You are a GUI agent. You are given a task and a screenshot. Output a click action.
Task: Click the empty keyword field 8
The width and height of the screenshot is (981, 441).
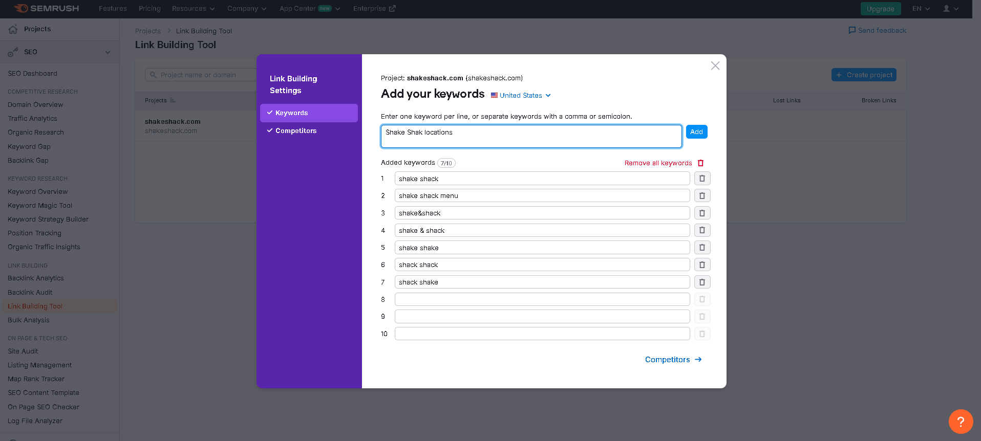coord(542,299)
